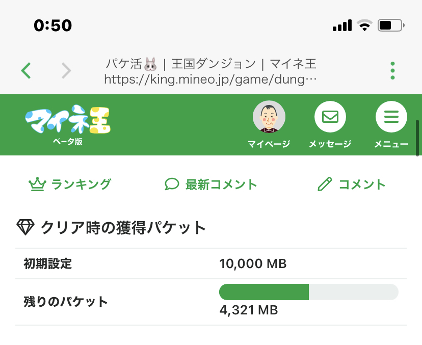Open the コメント link
The width and height of the screenshot is (422, 345).
click(x=362, y=184)
